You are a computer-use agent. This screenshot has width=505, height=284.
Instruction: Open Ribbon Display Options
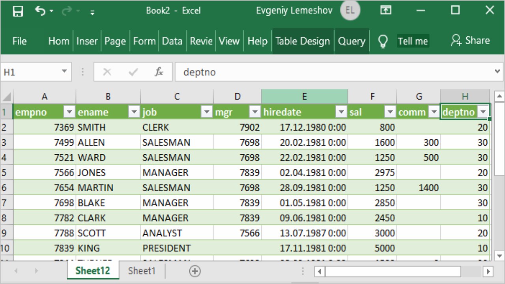pyautogui.click(x=385, y=11)
